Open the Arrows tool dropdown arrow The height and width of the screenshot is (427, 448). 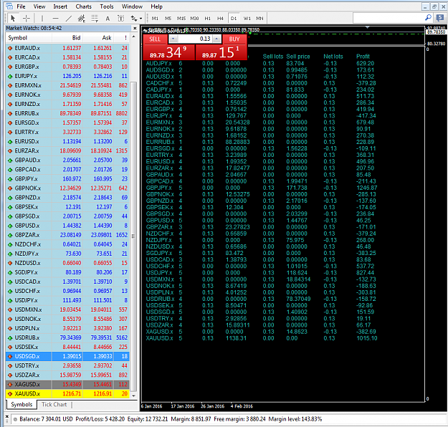(x=141, y=19)
